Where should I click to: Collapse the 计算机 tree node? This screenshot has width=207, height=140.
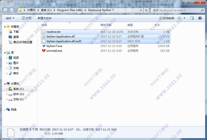tap(5, 84)
